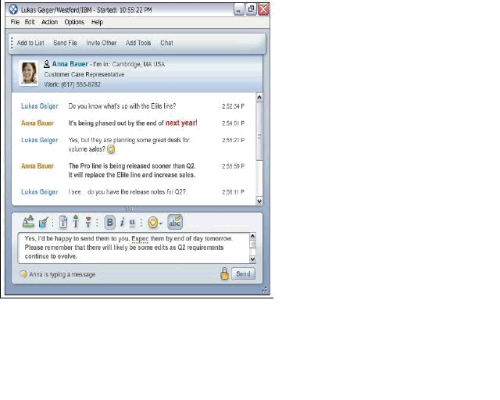Open the Edit menu

click(x=30, y=22)
